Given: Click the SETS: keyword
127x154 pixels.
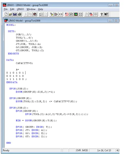Looking at the screenshot, I should click(12, 31).
